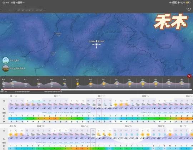Tap the 00:44 clock in status bar

(x=6, y=2)
